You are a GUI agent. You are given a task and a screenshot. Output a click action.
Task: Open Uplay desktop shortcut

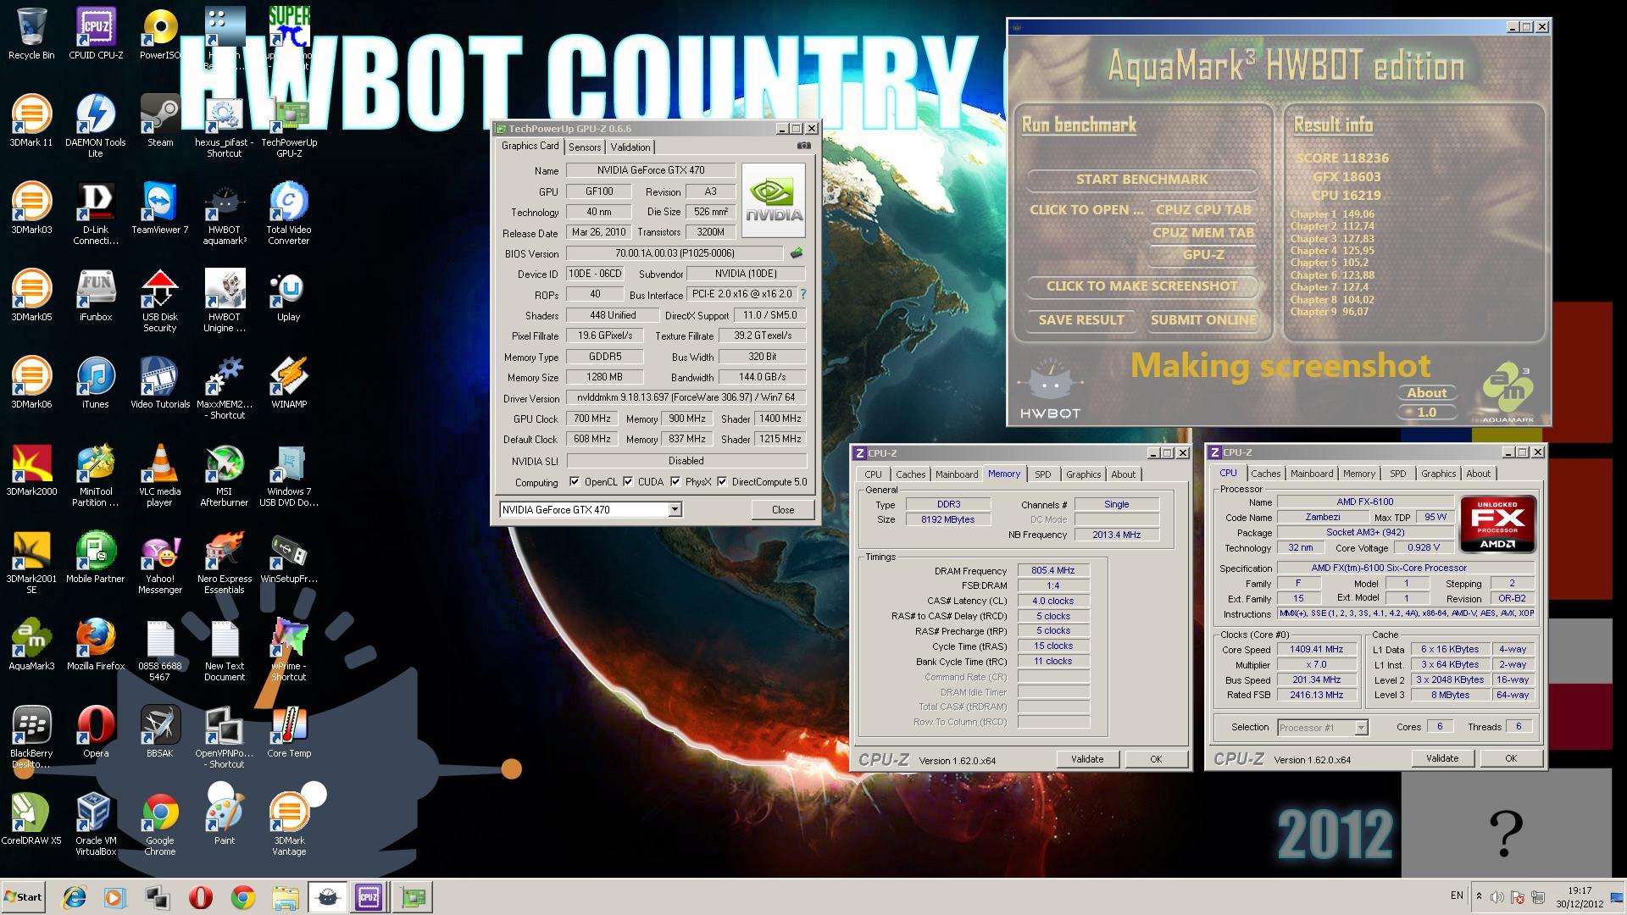(x=289, y=296)
